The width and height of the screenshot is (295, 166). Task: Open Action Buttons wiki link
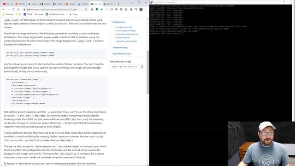123,38
